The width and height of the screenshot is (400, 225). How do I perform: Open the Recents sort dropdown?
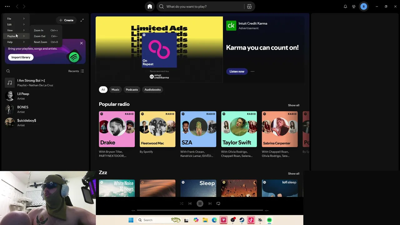[76, 71]
